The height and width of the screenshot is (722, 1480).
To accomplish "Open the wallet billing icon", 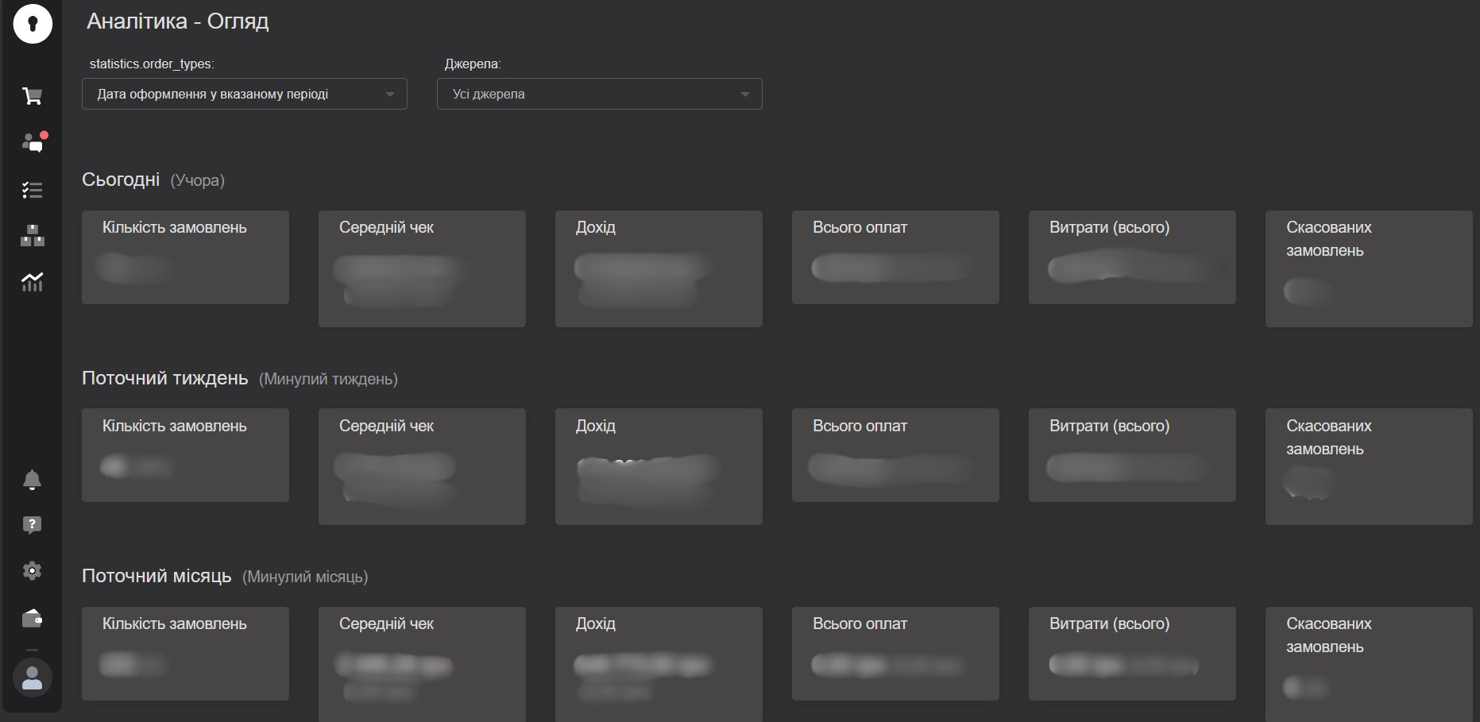I will coord(32,618).
